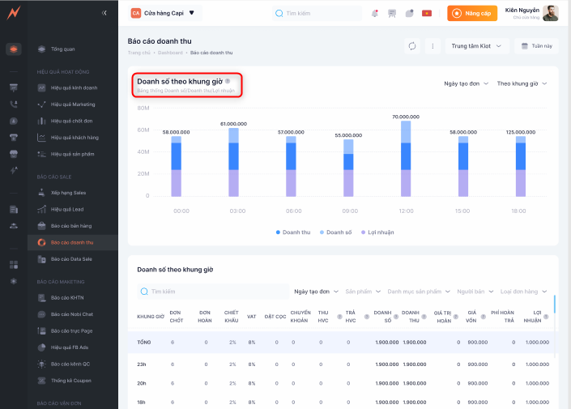Click the presentation board icon in header
The image size is (571, 409).
tap(392, 13)
